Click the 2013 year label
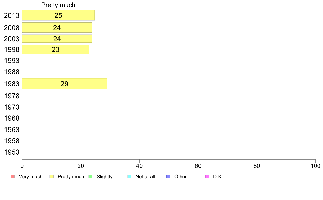323x200 pixels. [x=12, y=16]
